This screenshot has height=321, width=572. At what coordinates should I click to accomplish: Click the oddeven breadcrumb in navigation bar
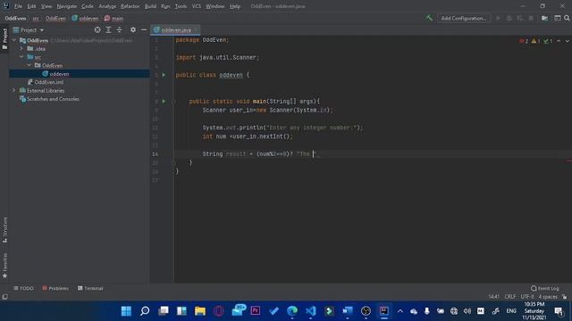tap(85, 18)
